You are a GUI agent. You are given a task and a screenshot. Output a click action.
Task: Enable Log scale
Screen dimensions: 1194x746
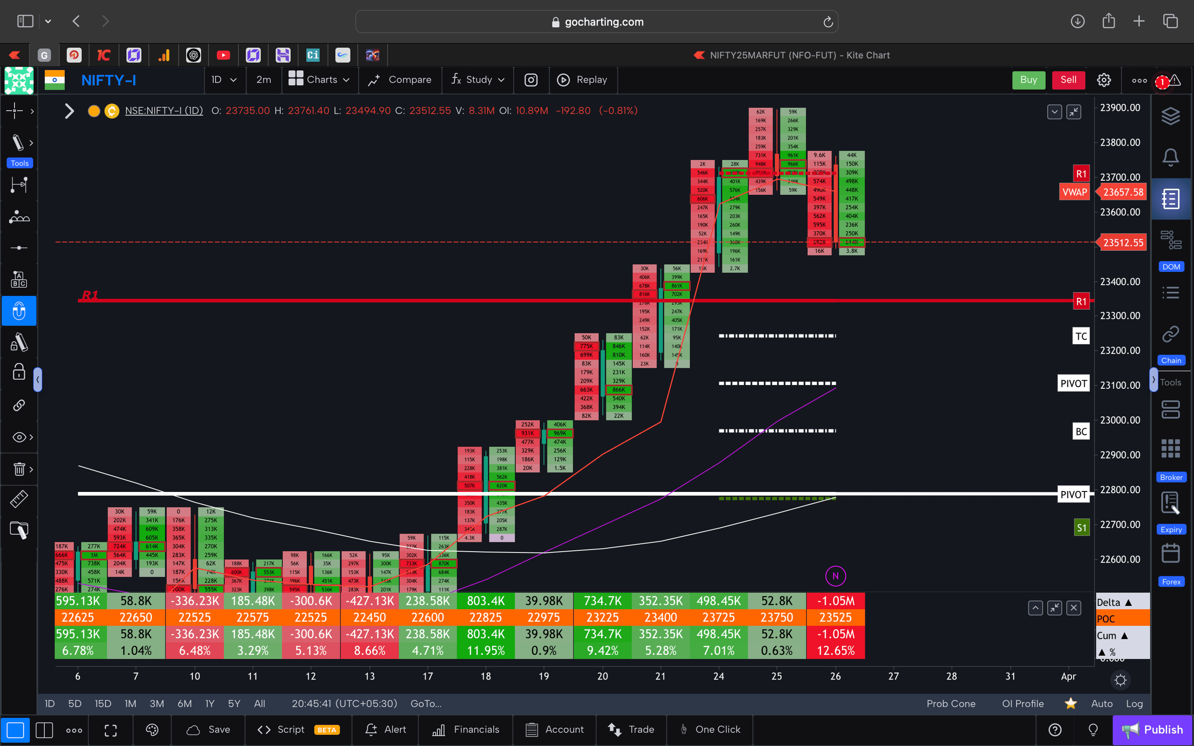(1135, 703)
